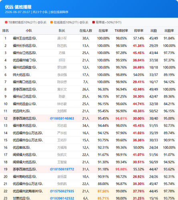The width and height of the screenshot is (178, 200).
Task: Select team 福州长乐优远1队
Action: [24, 46]
